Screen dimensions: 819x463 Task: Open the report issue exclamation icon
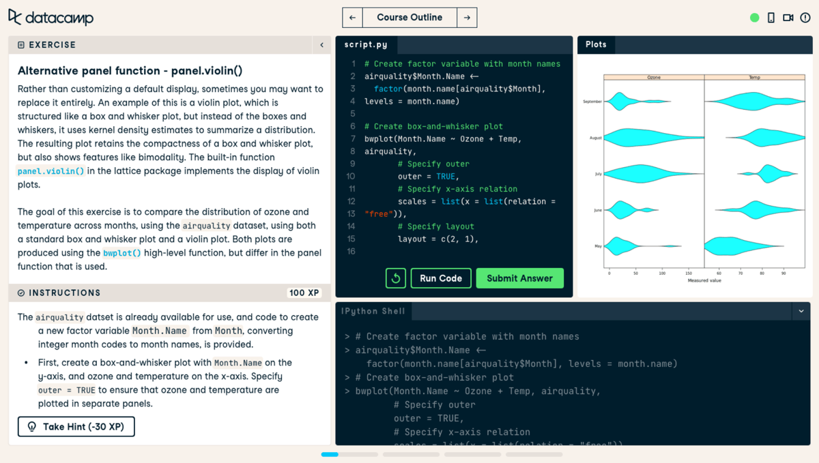point(806,17)
